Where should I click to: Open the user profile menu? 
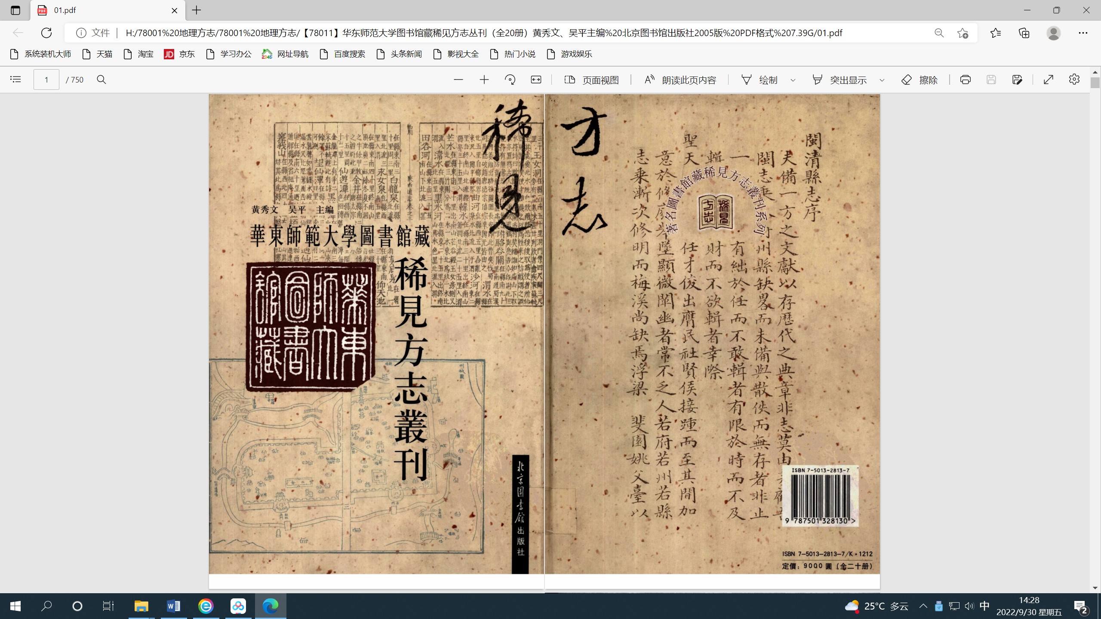(1054, 33)
